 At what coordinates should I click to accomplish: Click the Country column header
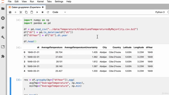click(117, 47)
